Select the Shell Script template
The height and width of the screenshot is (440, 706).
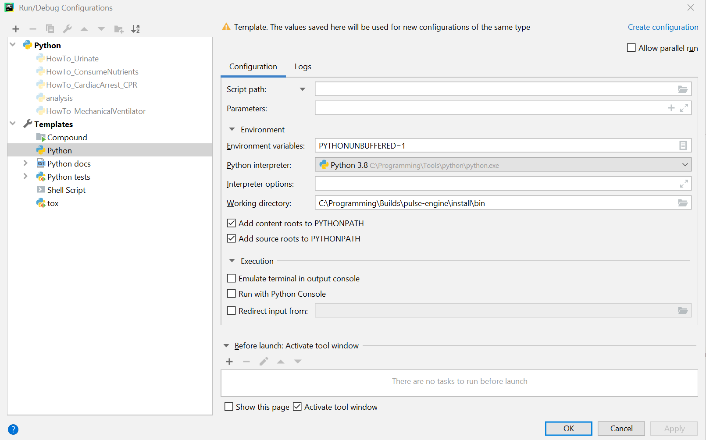tap(66, 190)
